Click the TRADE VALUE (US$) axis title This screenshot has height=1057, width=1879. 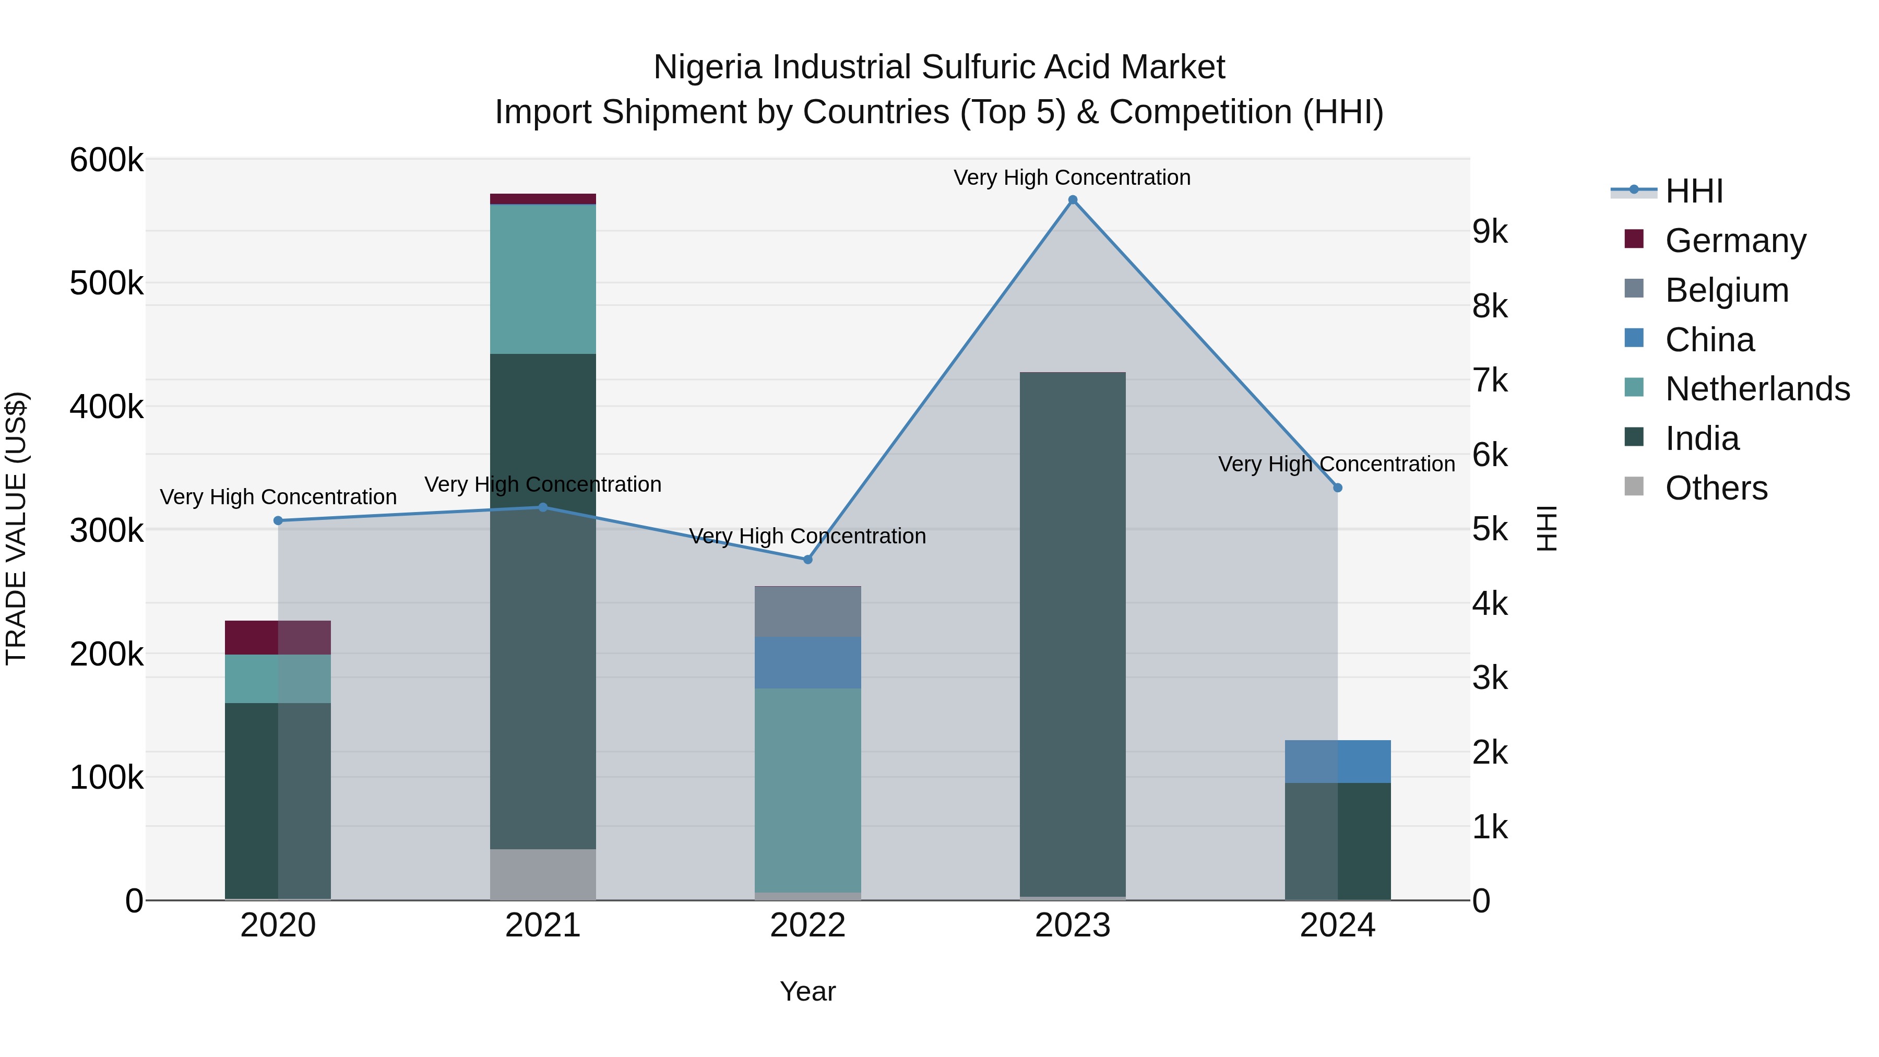(16, 528)
